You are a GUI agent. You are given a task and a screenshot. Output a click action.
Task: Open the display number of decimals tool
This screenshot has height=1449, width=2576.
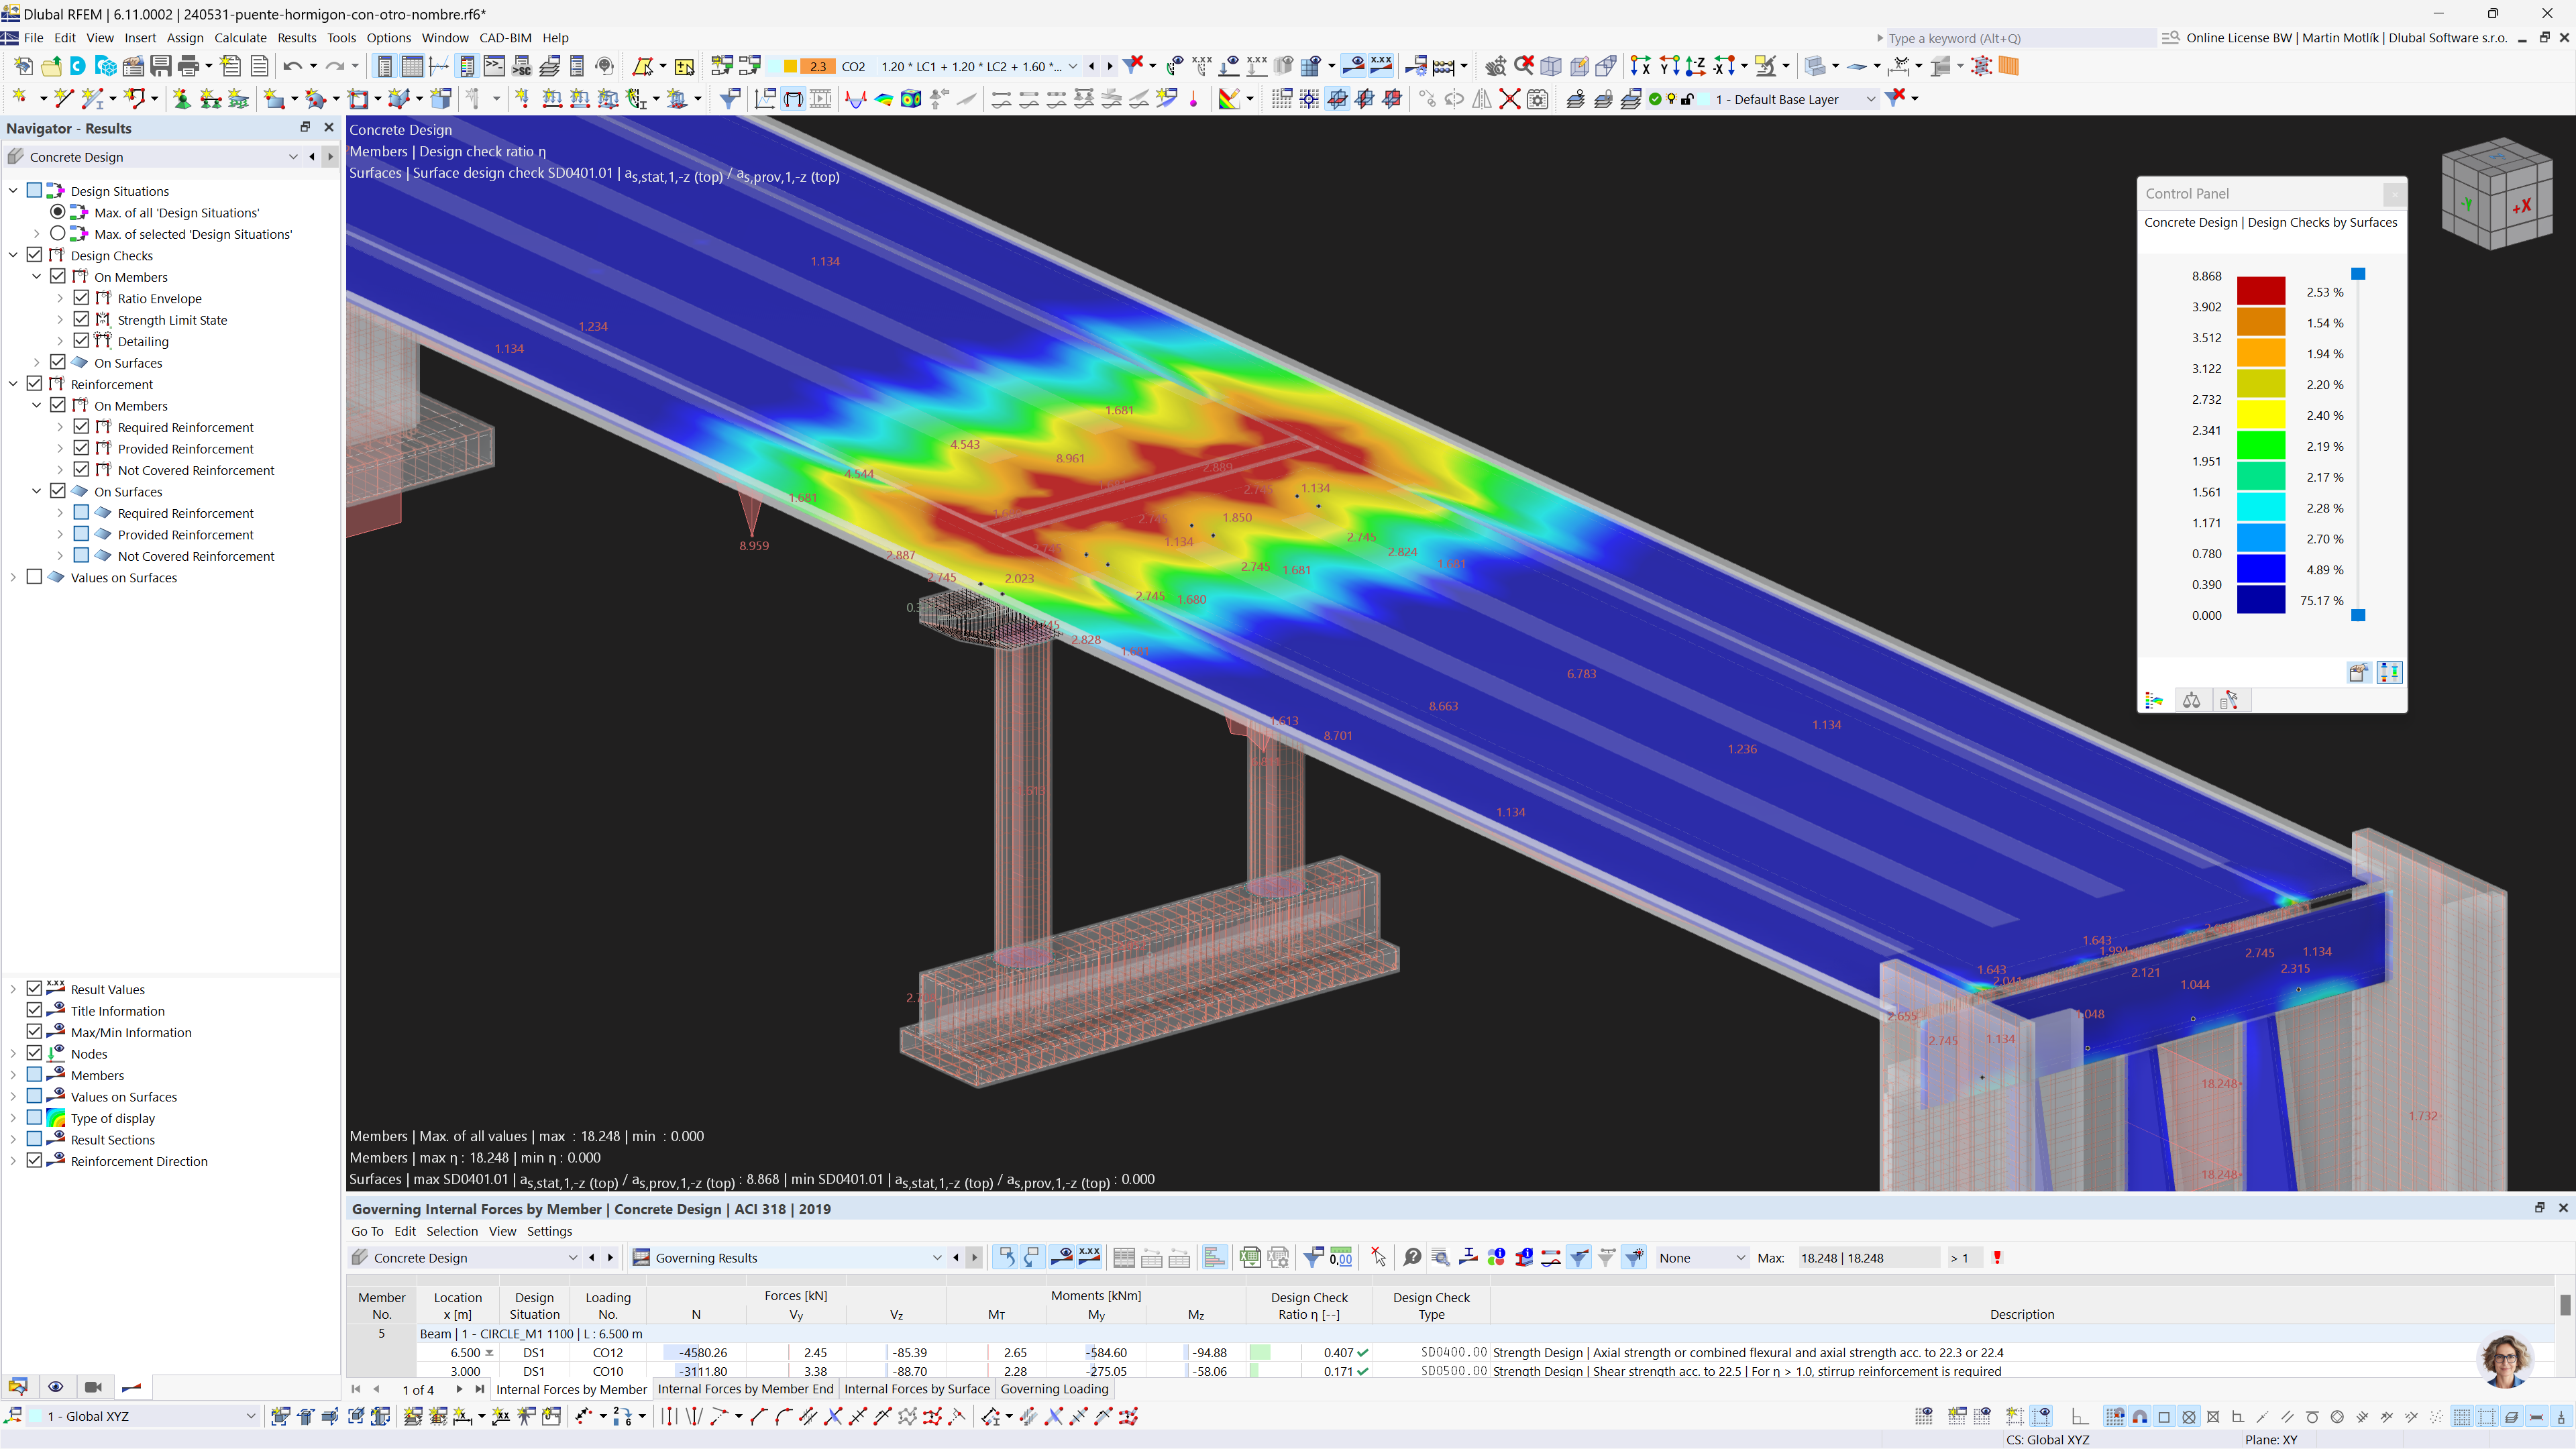coord(1340,1257)
